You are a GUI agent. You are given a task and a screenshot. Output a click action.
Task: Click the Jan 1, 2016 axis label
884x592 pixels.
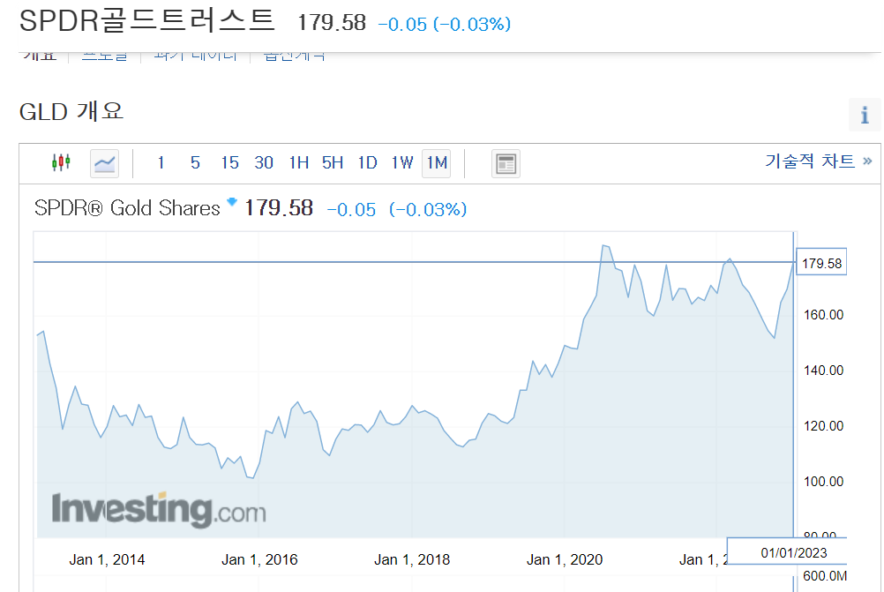[x=259, y=559]
